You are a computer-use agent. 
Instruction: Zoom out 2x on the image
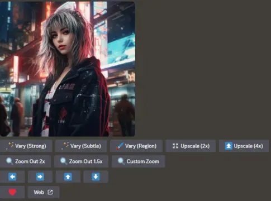pyautogui.click(x=25, y=161)
